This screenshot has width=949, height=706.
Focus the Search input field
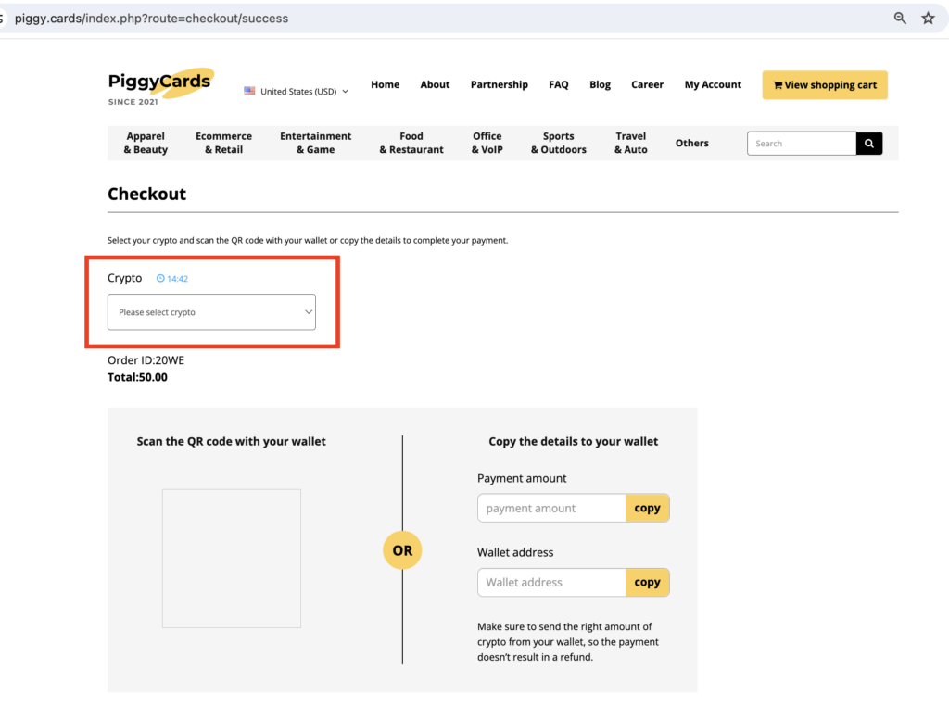click(802, 144)
